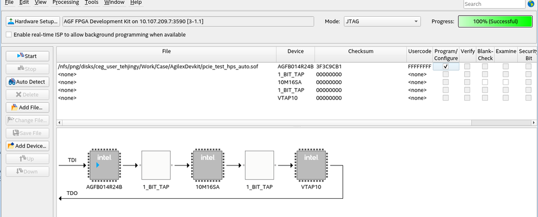Open the Processing menu
Image resolution: width=538 pixels, height=217 pixels.
pos(66,3)
